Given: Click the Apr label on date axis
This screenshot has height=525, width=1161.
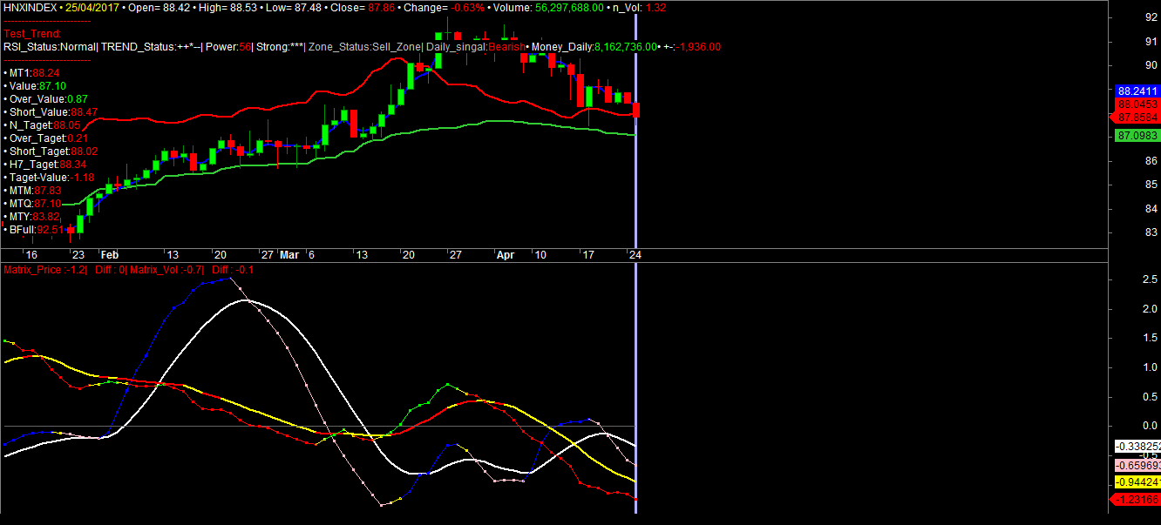Looking at the screenshot, I should (x=505, y=255).
